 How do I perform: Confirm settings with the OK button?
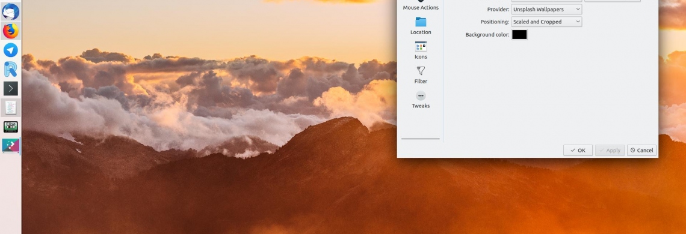(x=578, y=150)
